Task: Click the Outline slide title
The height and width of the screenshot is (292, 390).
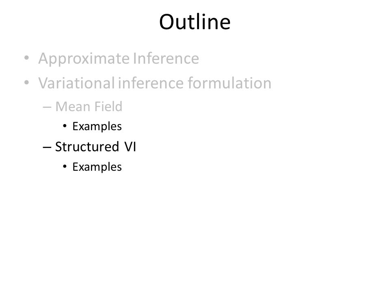Action: [195, 22]
